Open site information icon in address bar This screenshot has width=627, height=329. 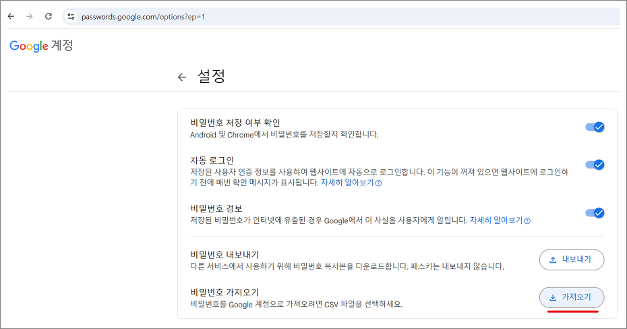coord(71,16)
